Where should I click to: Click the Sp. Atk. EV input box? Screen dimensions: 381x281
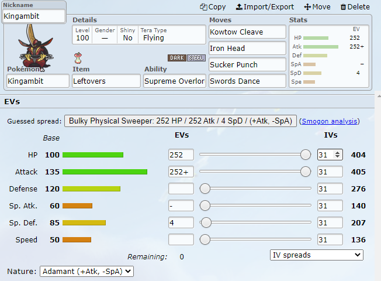181,205
